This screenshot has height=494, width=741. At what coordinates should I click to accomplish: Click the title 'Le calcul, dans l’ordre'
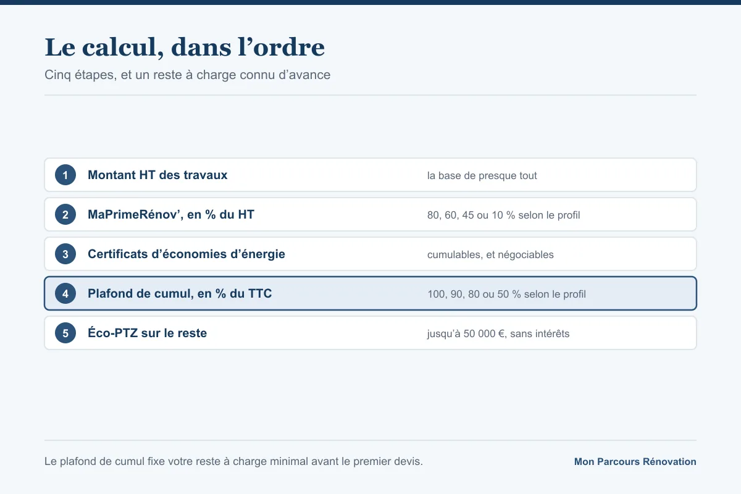pos(185,47)
